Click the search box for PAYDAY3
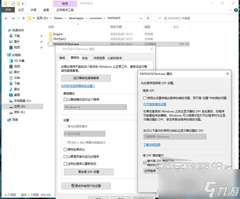 point(195,18)
